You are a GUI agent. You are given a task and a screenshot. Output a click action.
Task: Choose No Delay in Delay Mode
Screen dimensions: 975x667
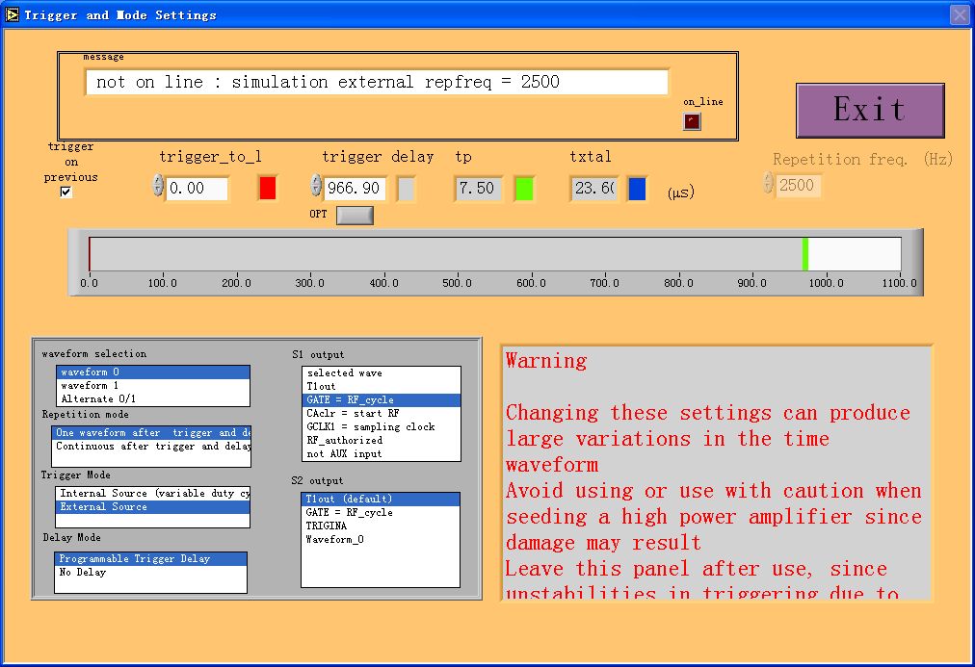82,573
